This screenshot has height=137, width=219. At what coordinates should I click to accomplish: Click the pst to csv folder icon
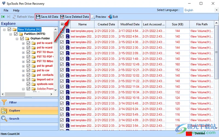coord(33,70)
